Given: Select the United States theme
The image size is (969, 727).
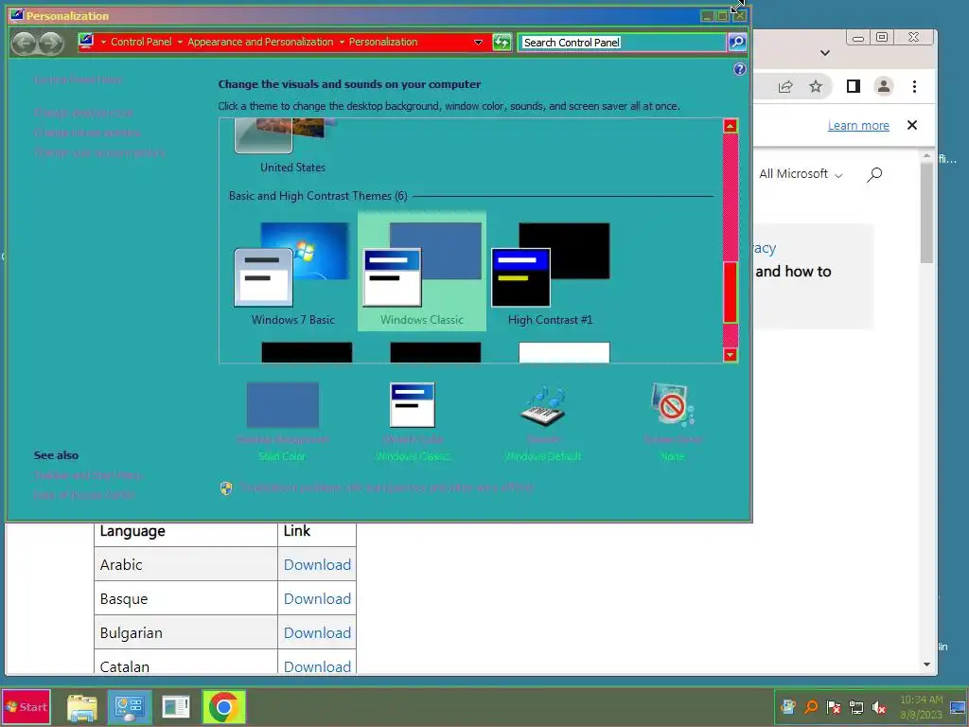Looking at the screenshot, I should [292, 147].
